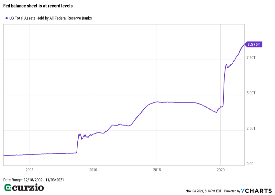Image resolution: width=275 pixels, height=195 pixels.
Task: Click the Powered by text
Action: [x=232, y=191]
